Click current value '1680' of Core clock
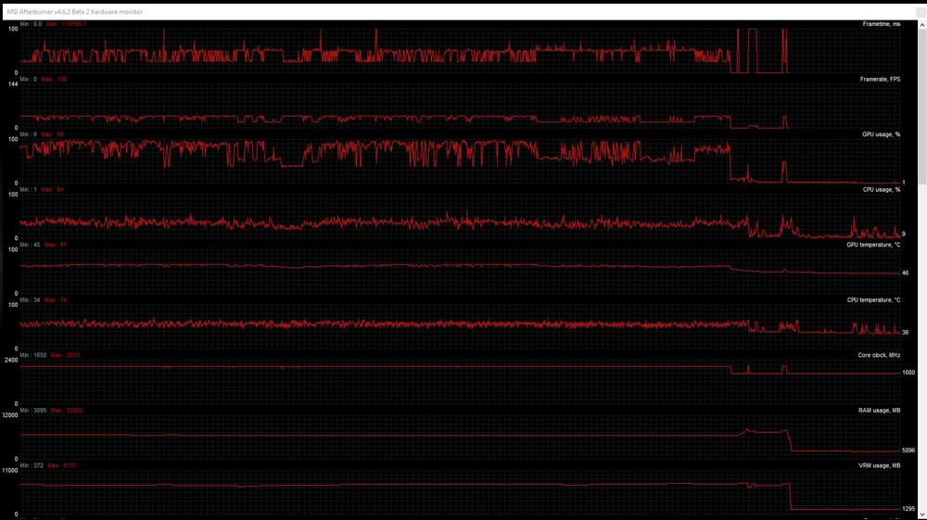 point(908,373)
